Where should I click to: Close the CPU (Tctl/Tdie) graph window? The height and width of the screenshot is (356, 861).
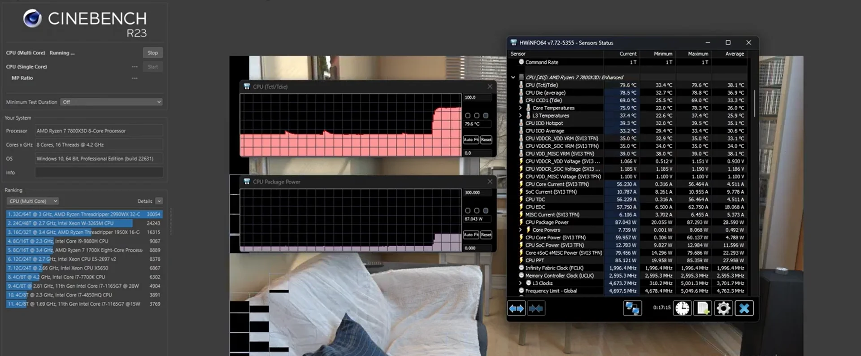[x=490, y=87]
